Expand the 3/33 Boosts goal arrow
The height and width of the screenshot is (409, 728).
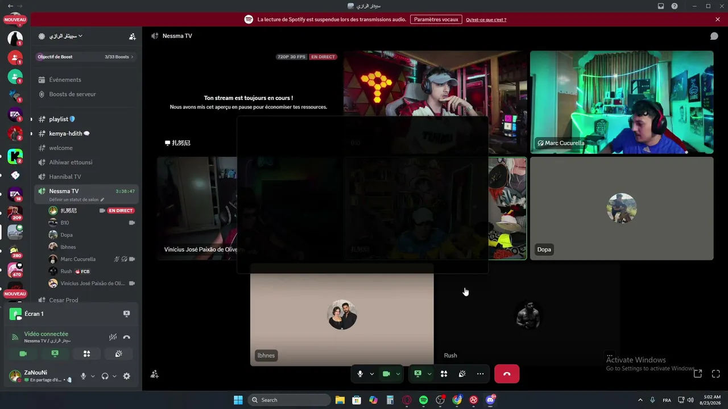coord(132,57)
